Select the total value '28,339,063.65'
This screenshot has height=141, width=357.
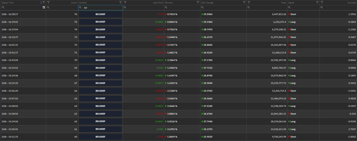pos(278,121)
